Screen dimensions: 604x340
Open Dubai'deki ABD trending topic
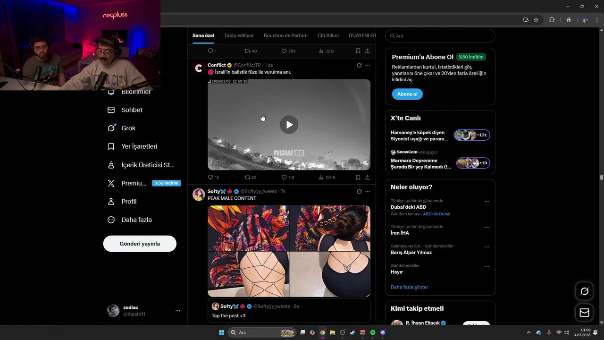point(408,207)
